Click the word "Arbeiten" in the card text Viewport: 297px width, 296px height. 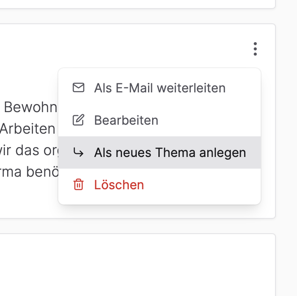click(x=28, y=129)
